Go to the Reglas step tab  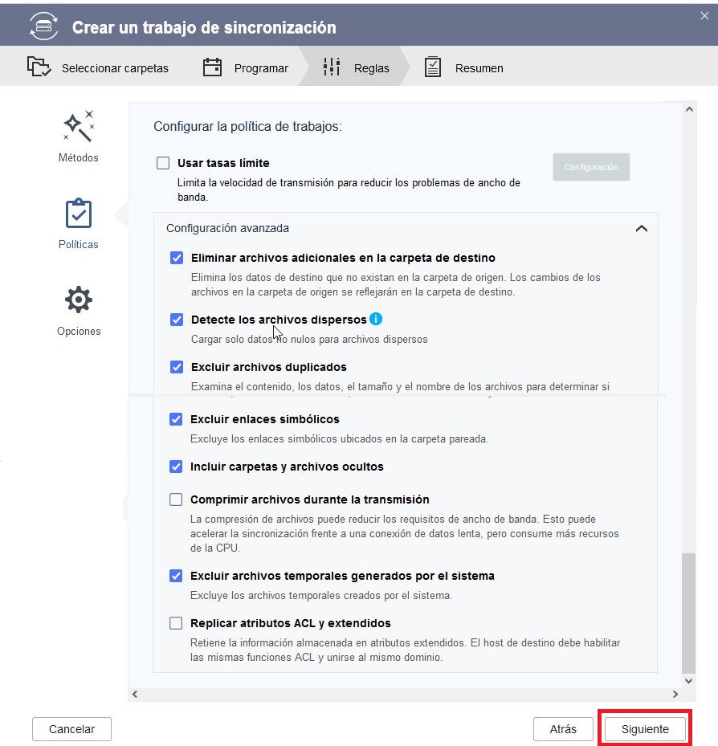point(356,68)
